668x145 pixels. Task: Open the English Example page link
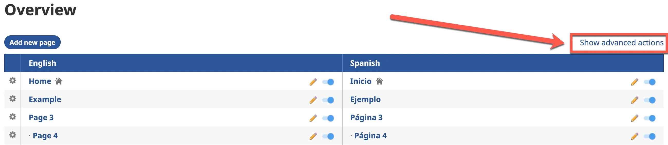click(45, 99)
